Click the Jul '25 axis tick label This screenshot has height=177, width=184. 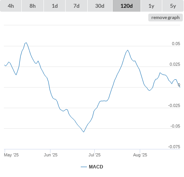pyautogui.click(x=94, y=155)
